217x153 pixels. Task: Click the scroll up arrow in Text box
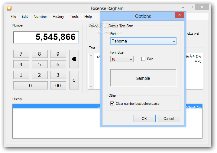[91, 55]
